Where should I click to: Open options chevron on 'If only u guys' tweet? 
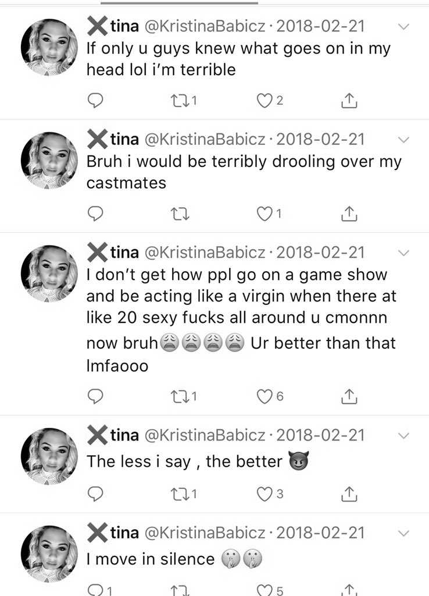click(x=403, y=27)
